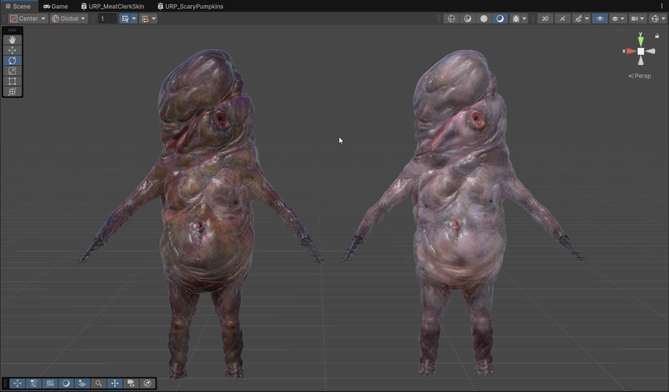Toggle the orientation gizmo rotation lock
The width and height of the screenshot is (669, 392).
tap(657, 36)
